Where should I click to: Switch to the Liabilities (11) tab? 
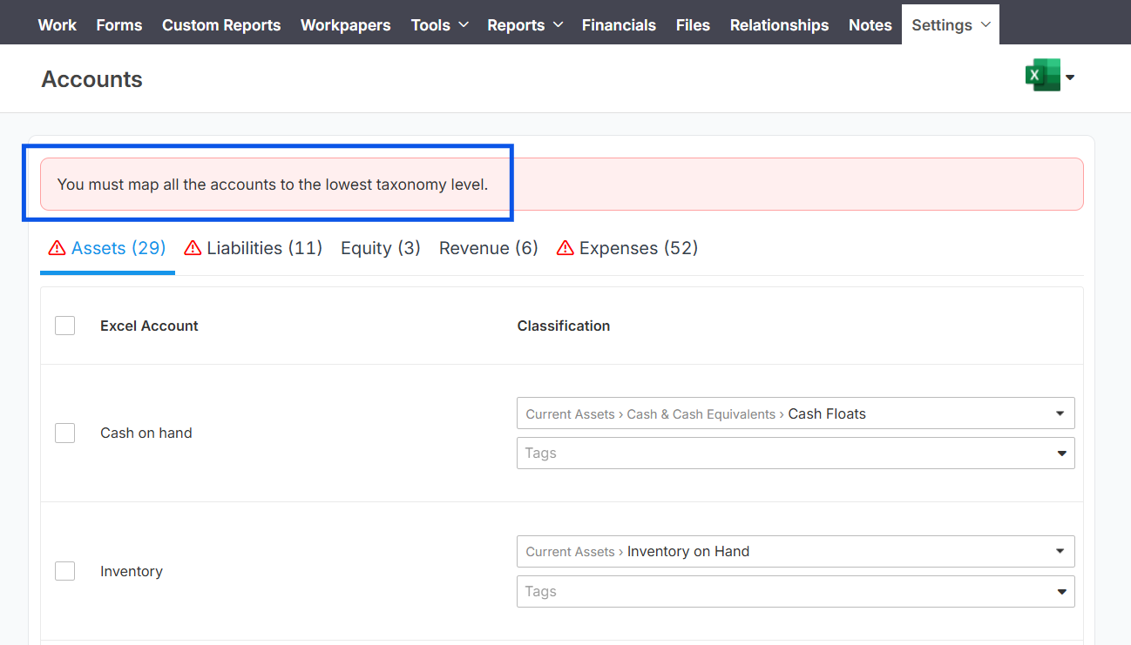click(254, 249)
